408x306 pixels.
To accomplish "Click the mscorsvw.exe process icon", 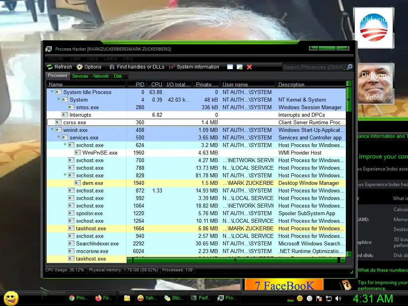I will pos(71,251).
